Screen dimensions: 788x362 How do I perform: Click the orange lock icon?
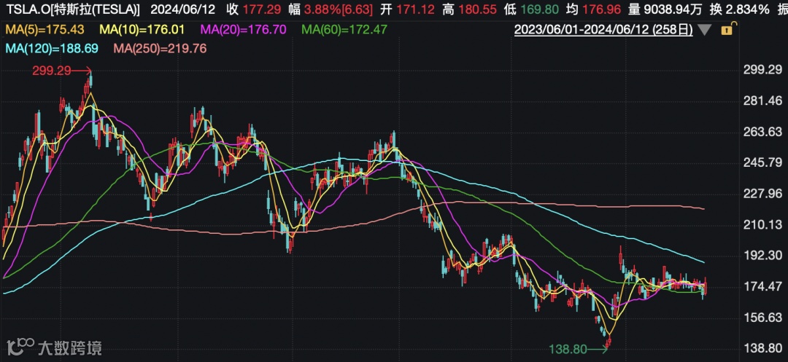(727, 29)
